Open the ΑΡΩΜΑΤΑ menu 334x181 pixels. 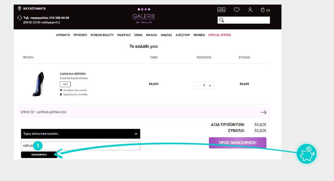point(63,35)
